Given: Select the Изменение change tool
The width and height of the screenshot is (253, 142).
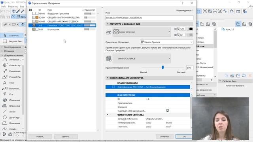Looking at the screenshot, I should 12,100.
